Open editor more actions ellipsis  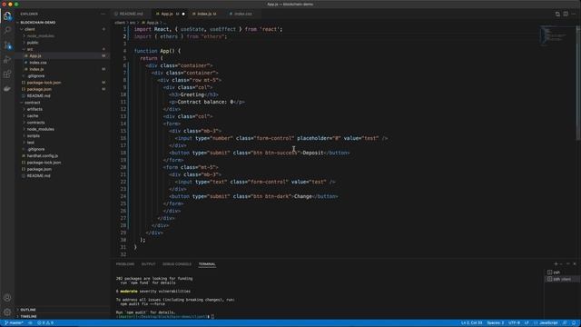click(x=574, y=15)
